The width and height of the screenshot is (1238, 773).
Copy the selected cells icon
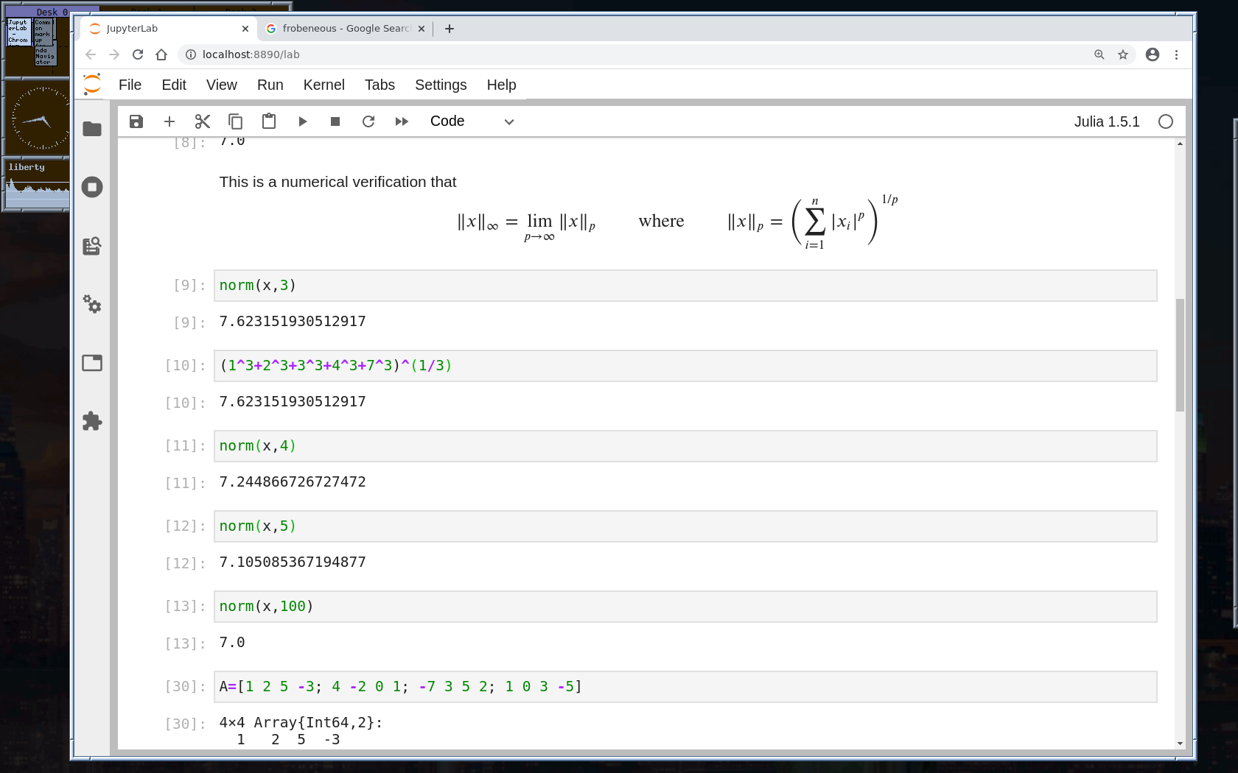click(236, 121)
